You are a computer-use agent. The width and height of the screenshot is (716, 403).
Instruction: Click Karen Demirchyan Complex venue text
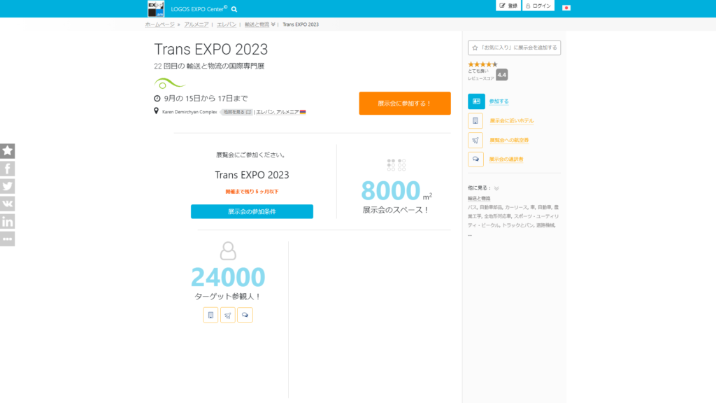point(189,112)
